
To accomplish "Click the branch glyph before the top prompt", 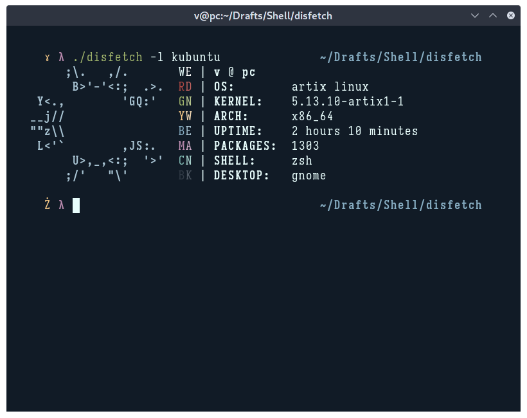I will click(47, 57).
